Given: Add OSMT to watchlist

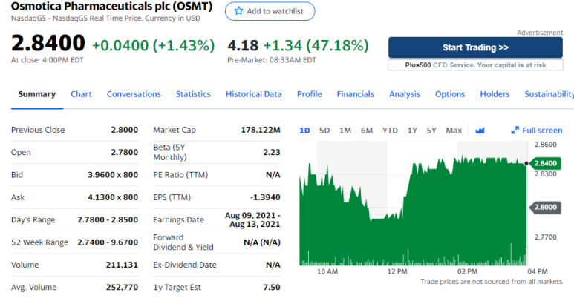Looking at the screenshot, I should pos(270,11).
